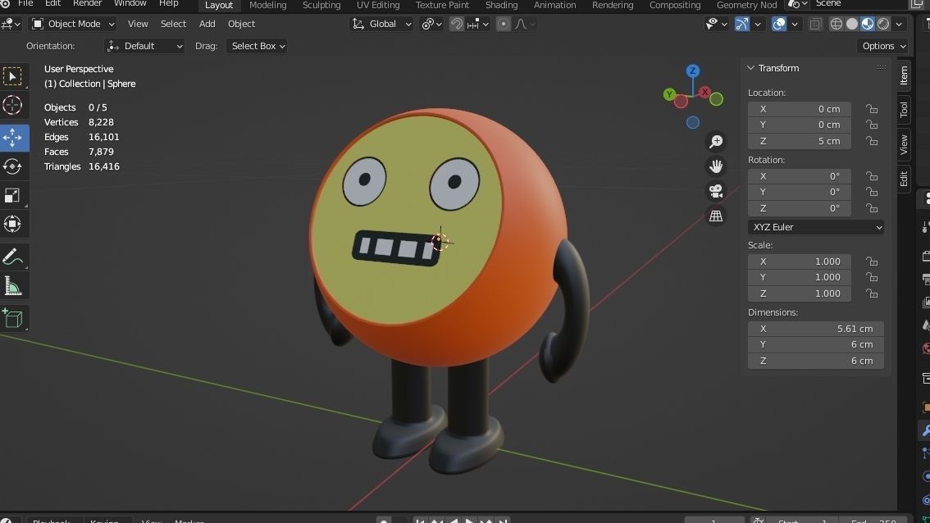Toggle viewport overlays display
The width and height of the screenshot is (930, 523).
[779, 24]
